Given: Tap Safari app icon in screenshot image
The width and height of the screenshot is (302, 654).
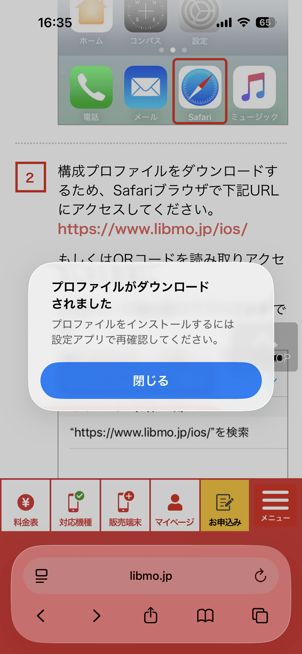Looking at the screenshot, I should 200,91.
